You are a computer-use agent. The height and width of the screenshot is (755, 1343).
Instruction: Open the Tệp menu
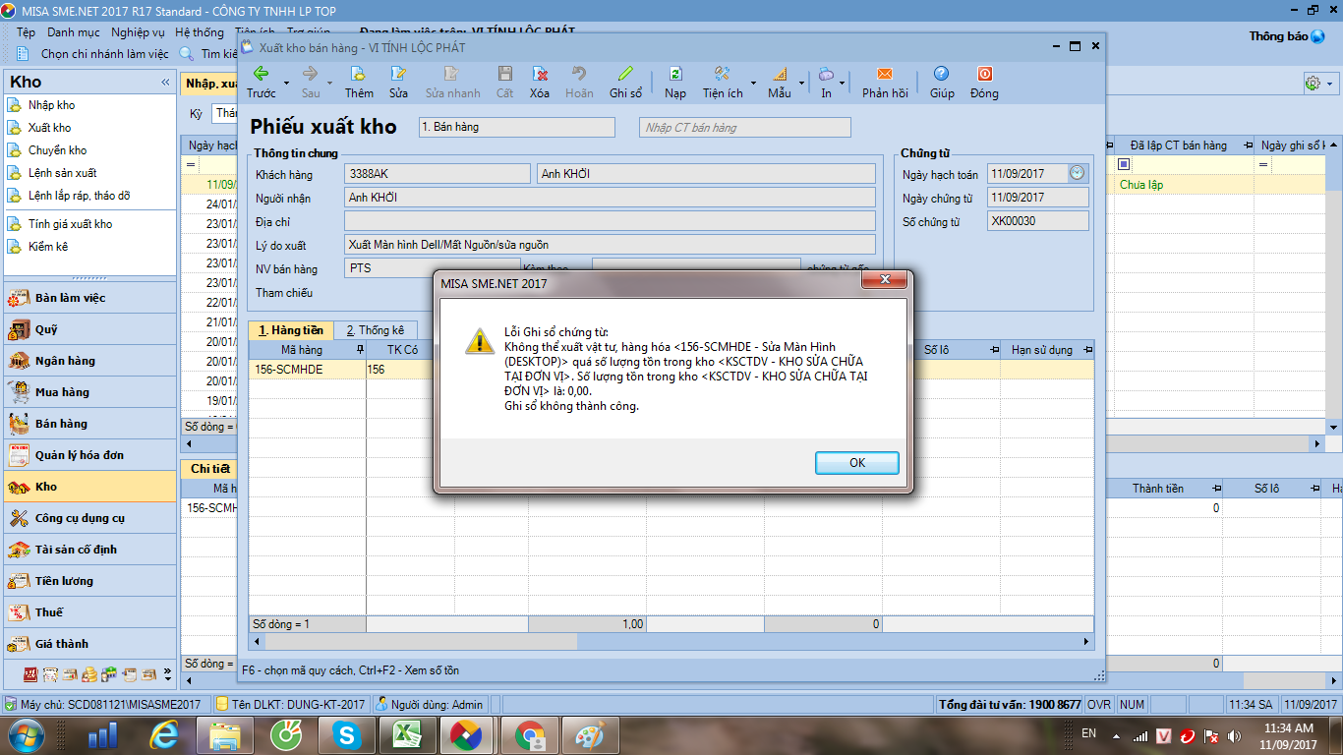click(x=26, y=32)
